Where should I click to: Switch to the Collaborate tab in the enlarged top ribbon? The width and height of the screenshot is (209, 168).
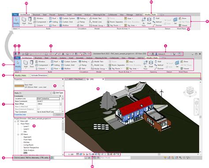[x=112, y=15]
